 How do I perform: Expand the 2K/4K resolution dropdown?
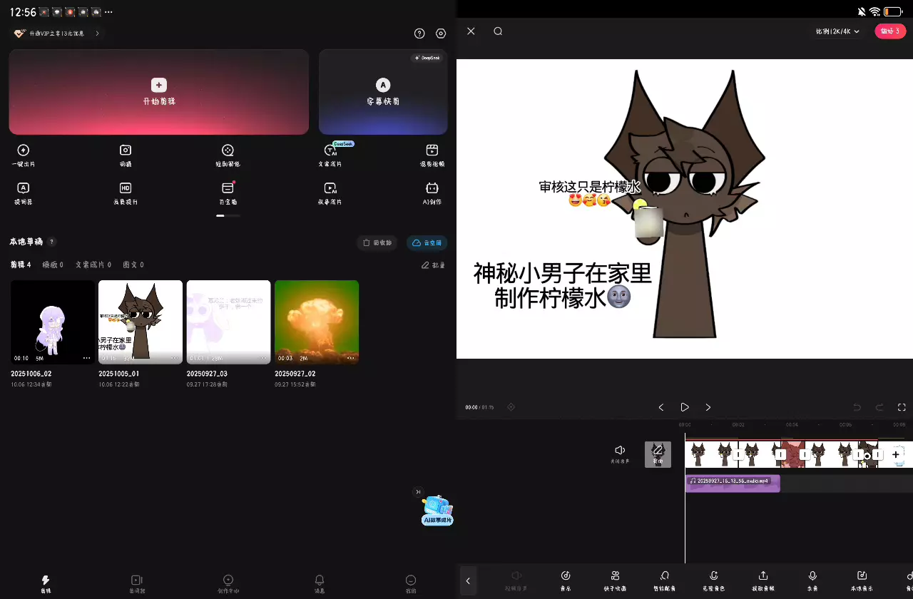point(838,31)
